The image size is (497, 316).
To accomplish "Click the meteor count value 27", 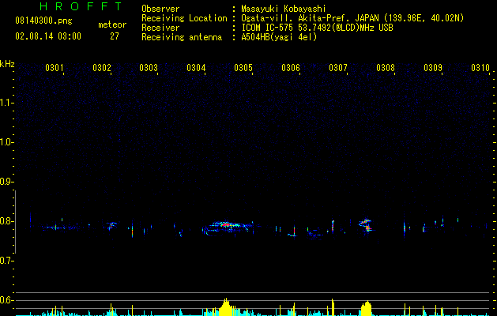I will coord(115,36).
